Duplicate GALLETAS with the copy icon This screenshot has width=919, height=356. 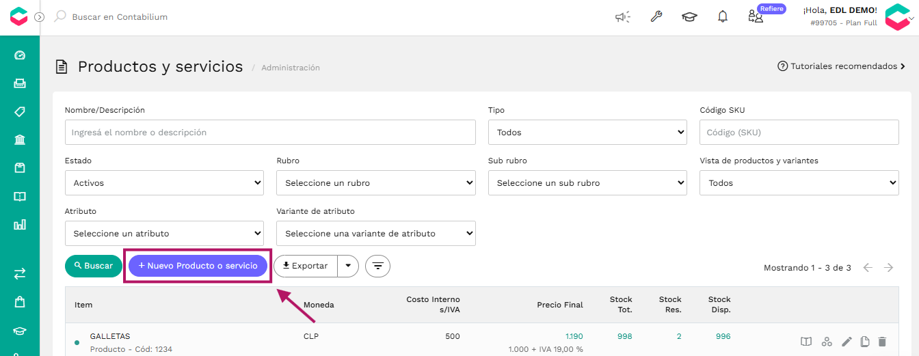pos(865,342)
